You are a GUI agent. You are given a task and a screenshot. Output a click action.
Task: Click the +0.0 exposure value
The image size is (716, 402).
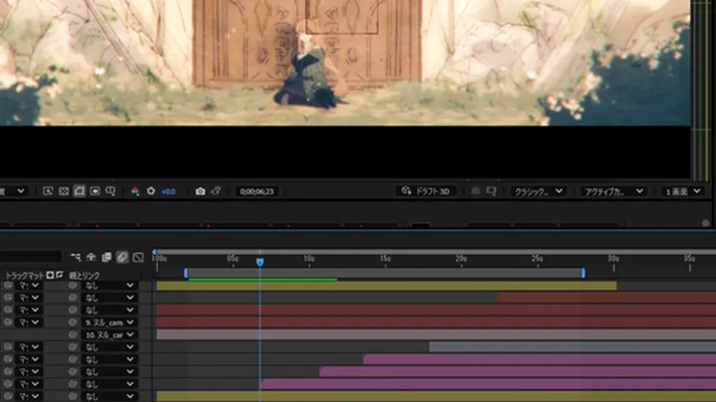point(168,192)
